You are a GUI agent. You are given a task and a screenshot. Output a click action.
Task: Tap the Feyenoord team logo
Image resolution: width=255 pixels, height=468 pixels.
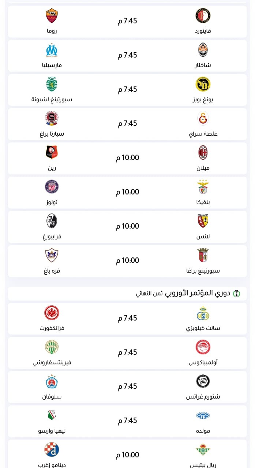(203, 16)
